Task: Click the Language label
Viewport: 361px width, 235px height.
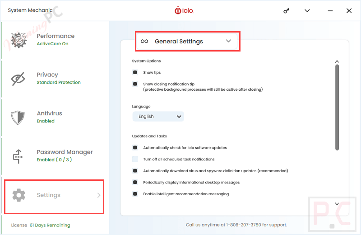Action: click(x=141, y=107)
